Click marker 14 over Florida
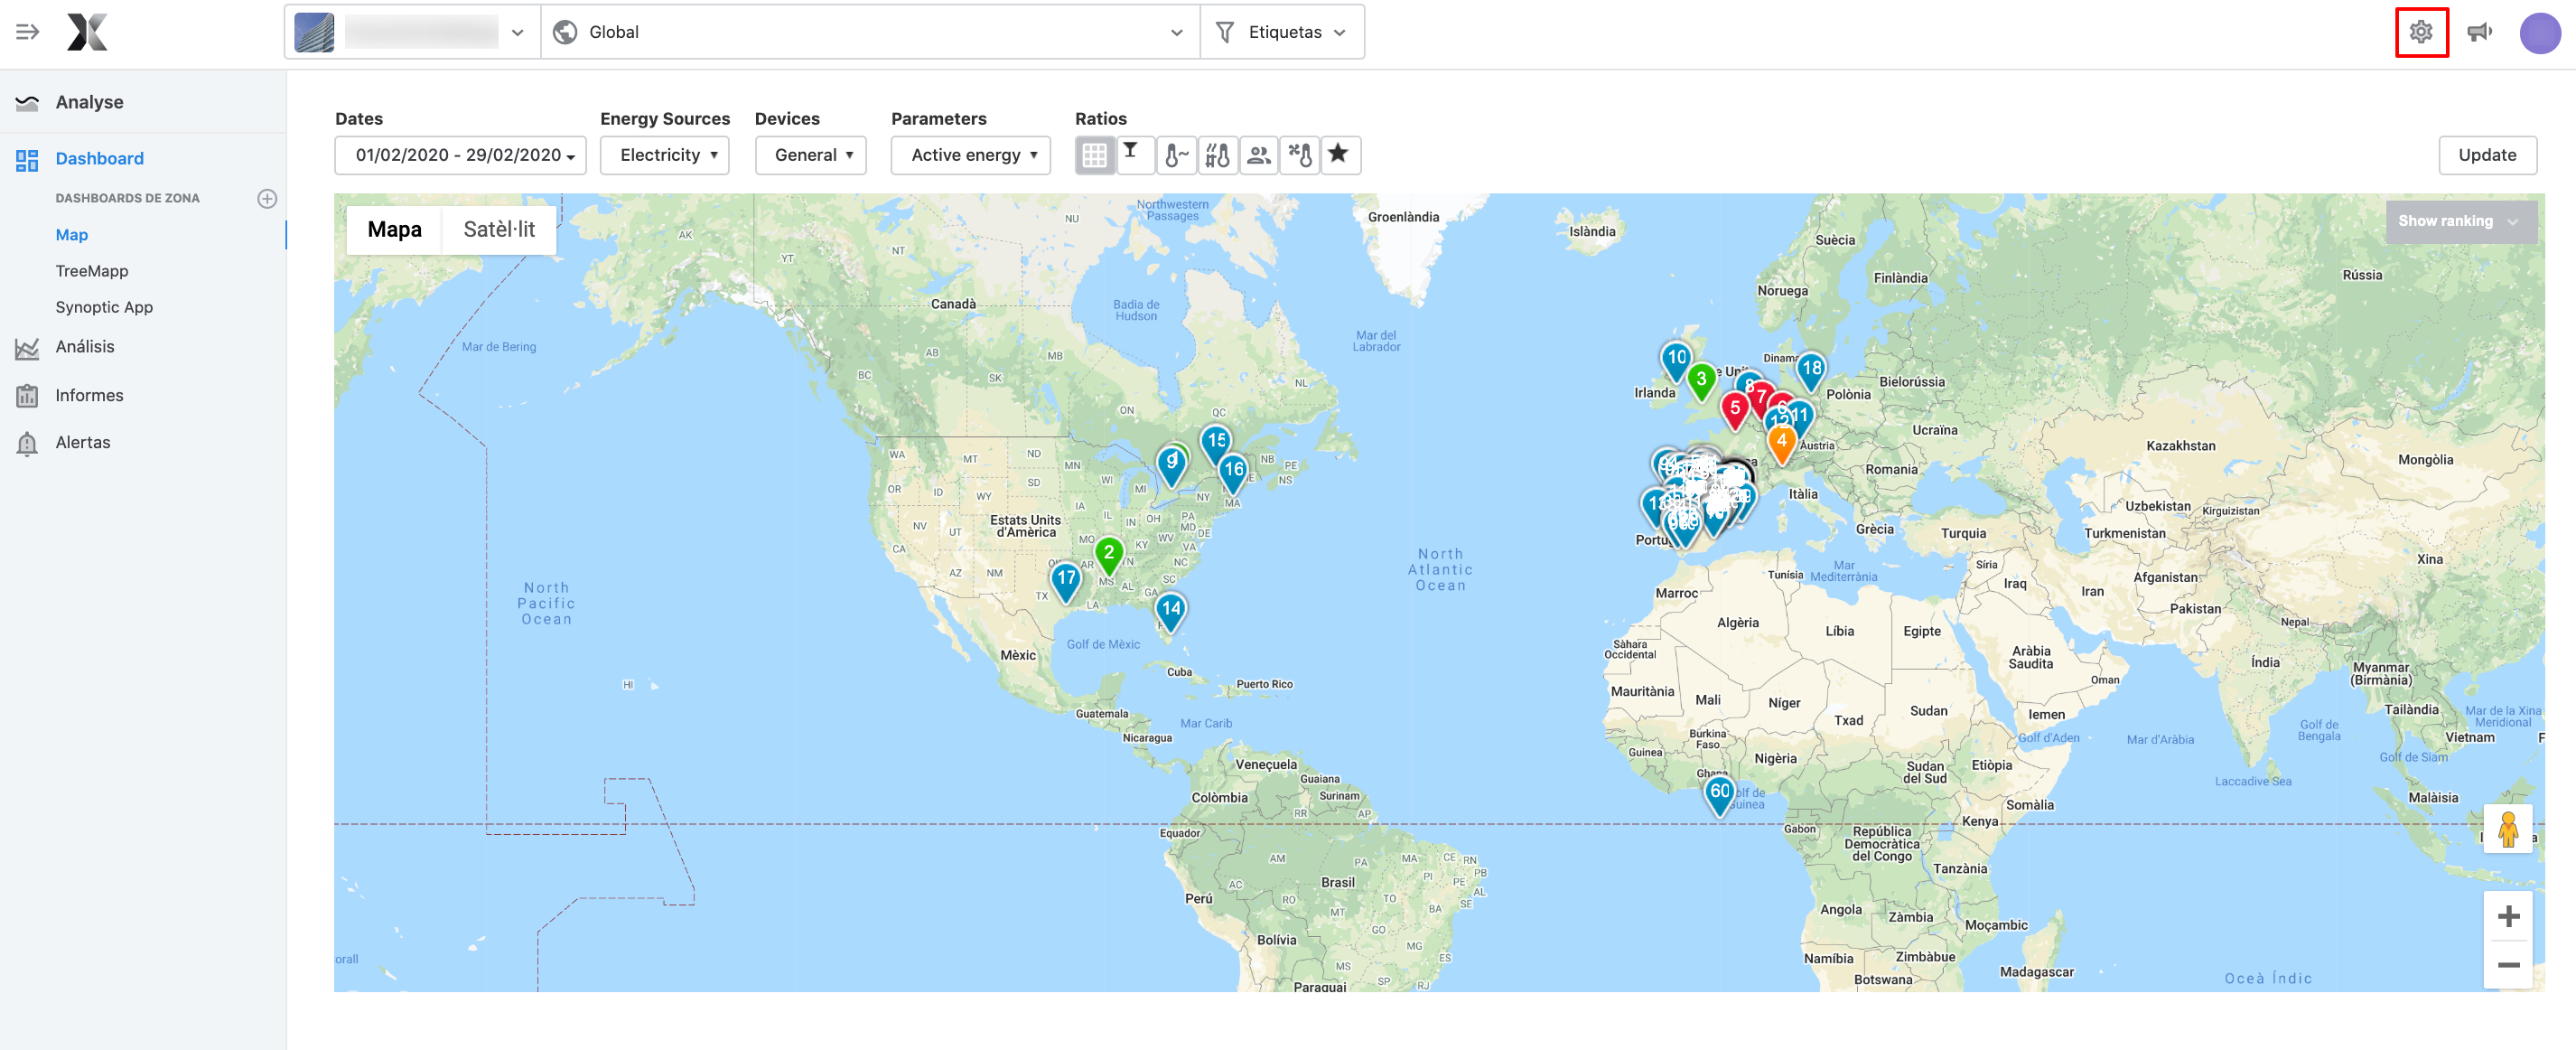The image size is (2576, 1050). [1170, 612]
